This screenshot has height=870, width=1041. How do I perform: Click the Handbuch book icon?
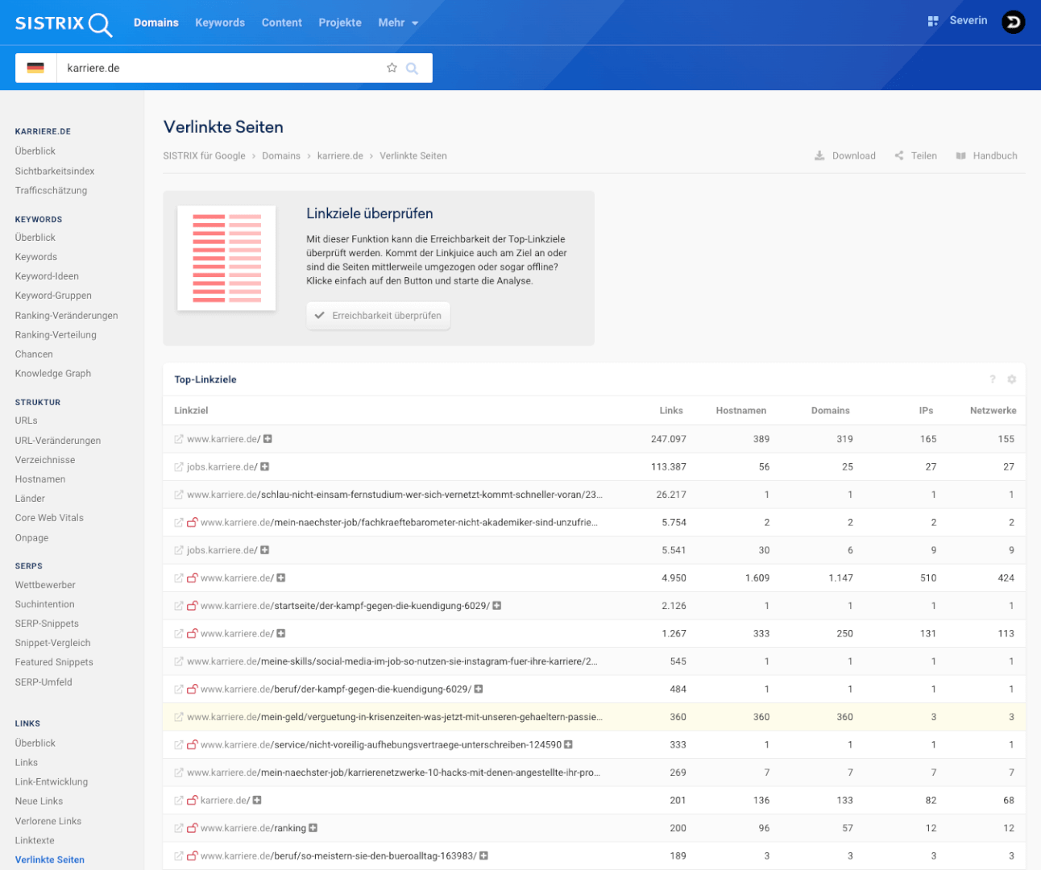[x=960, y=155]
